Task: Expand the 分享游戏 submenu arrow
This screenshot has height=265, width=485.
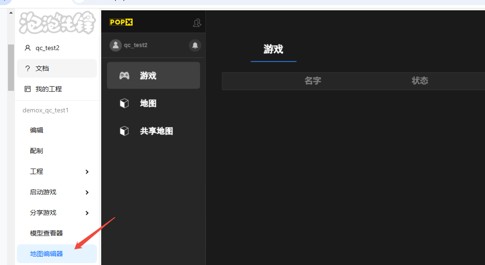Action: (x=87, y=213)
